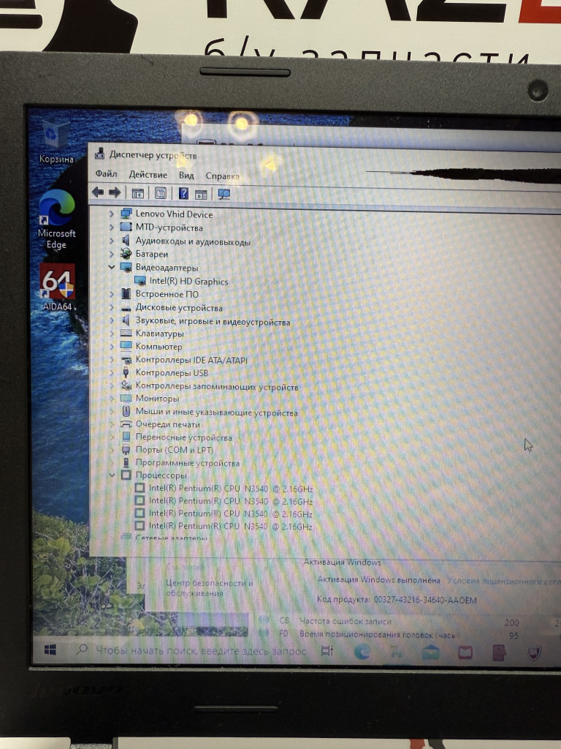Select Программные устройства category
561x749 pixels.
coord(188,462)
